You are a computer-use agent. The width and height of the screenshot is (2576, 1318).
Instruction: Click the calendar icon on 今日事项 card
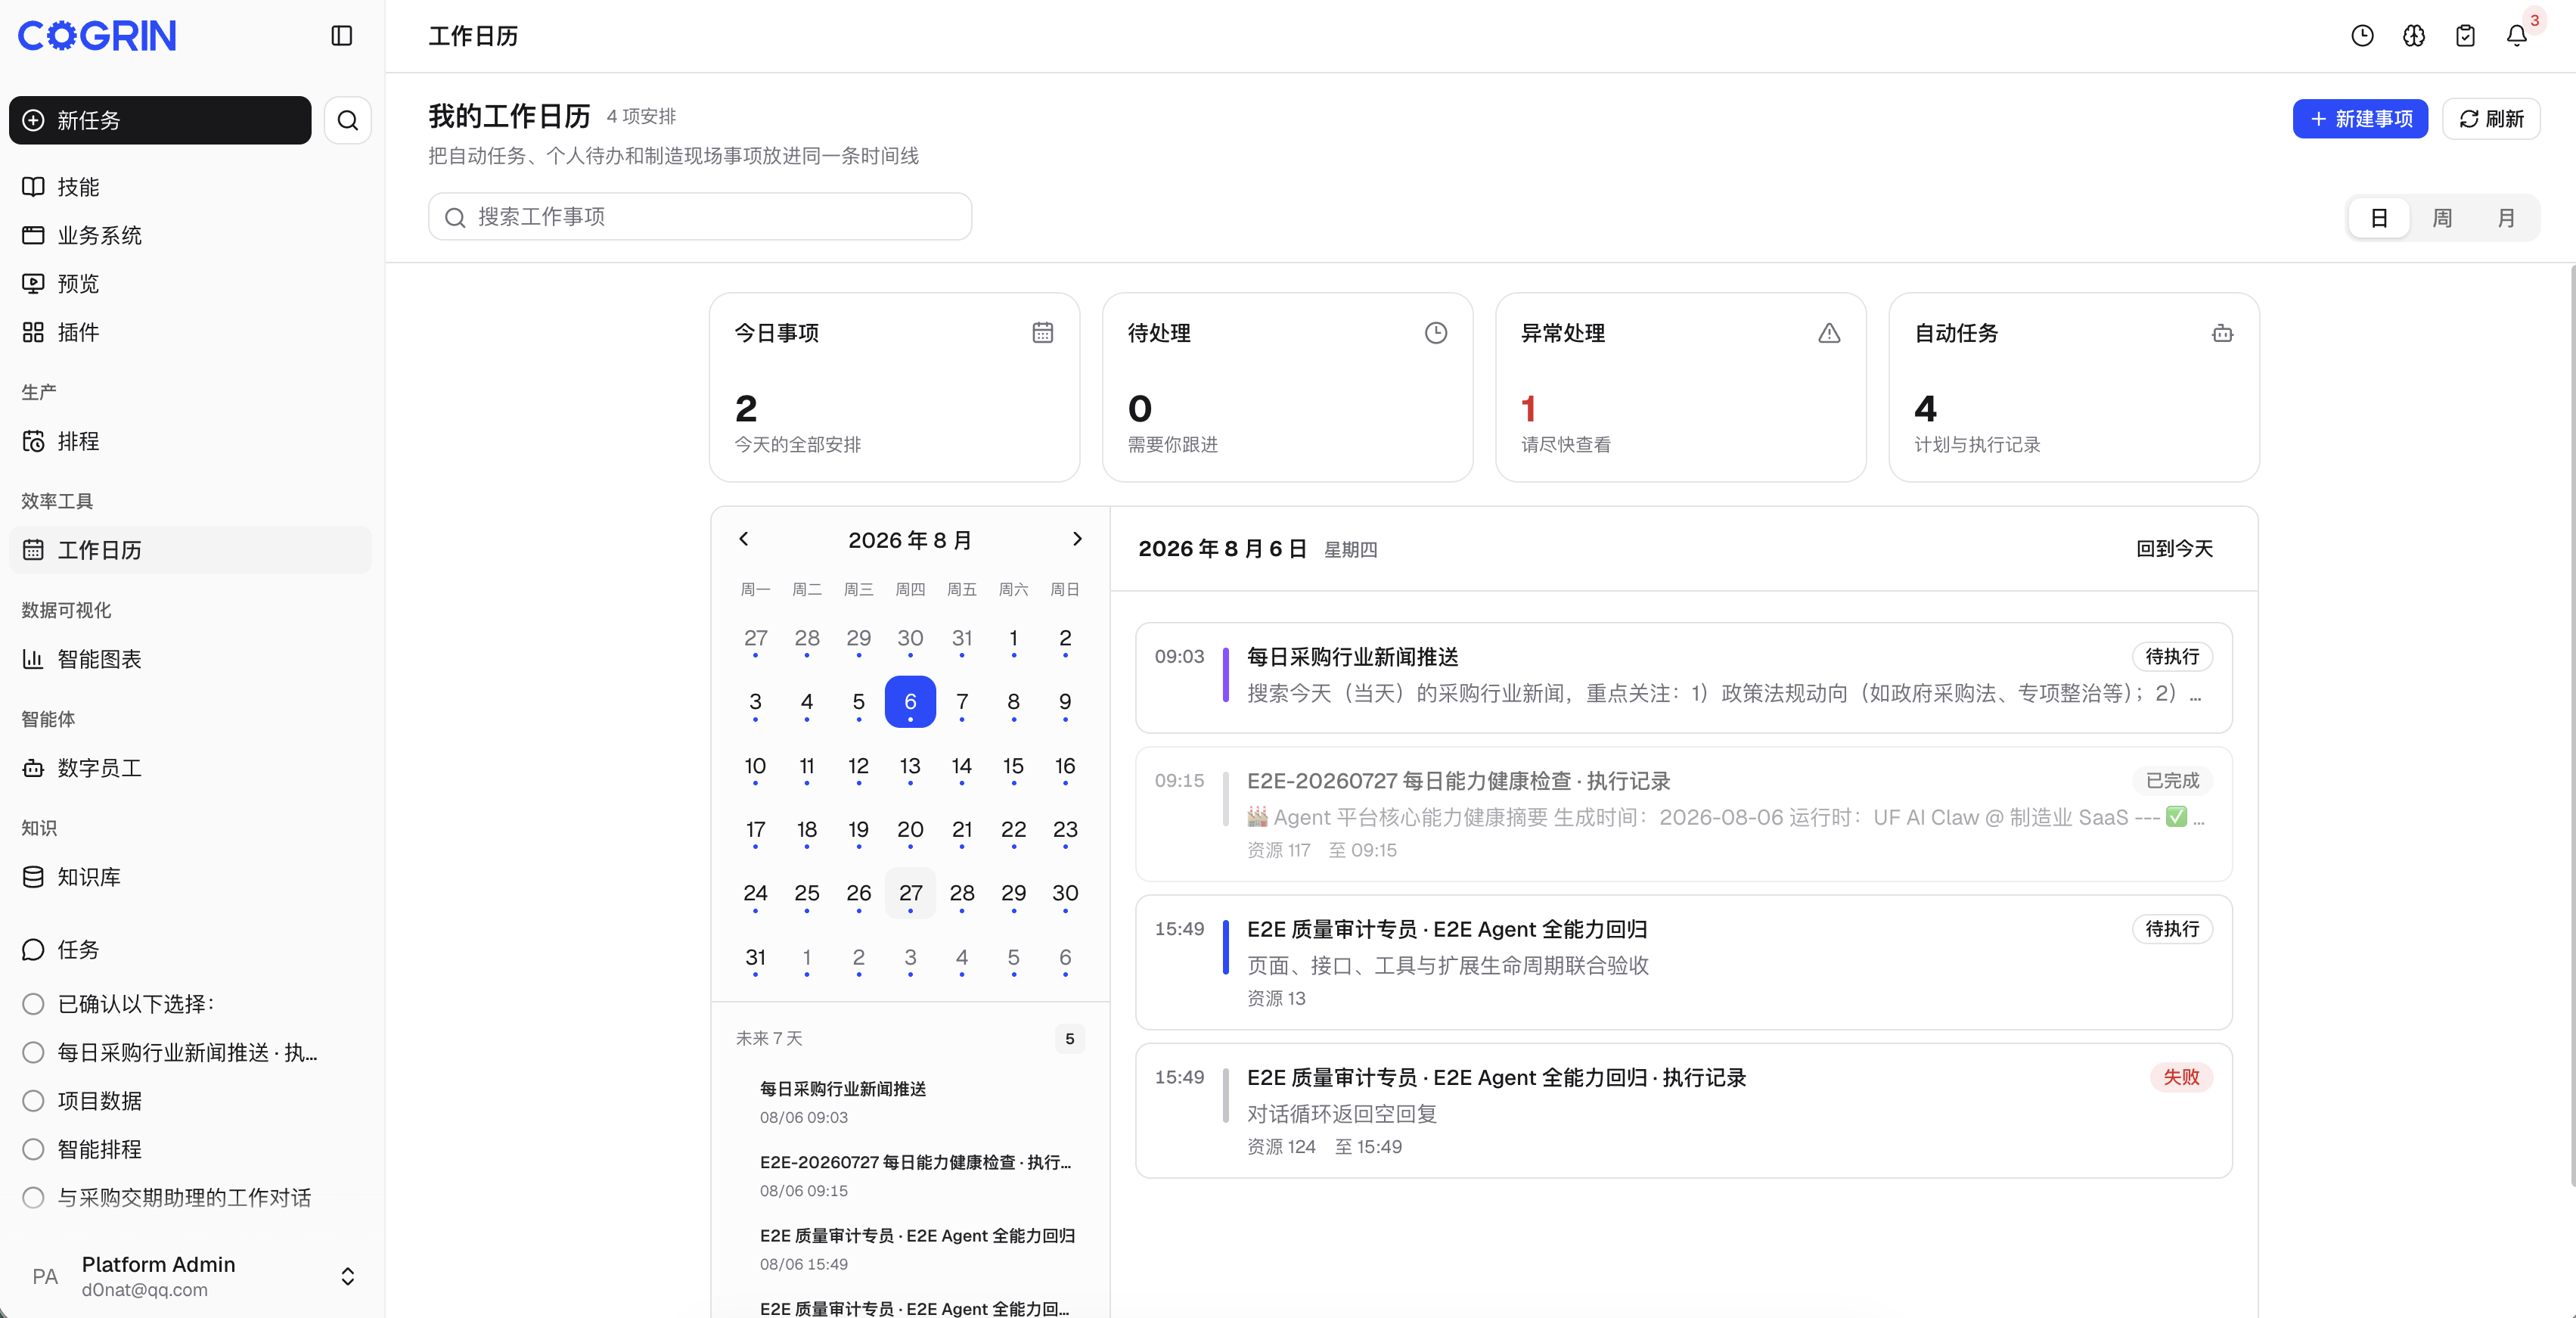(x=1042, y=333)
